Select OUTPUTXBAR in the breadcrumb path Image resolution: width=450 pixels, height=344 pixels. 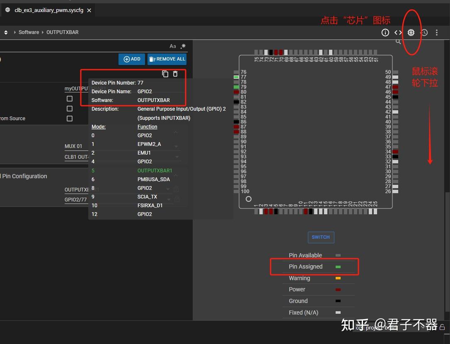[x=63, y=32]
